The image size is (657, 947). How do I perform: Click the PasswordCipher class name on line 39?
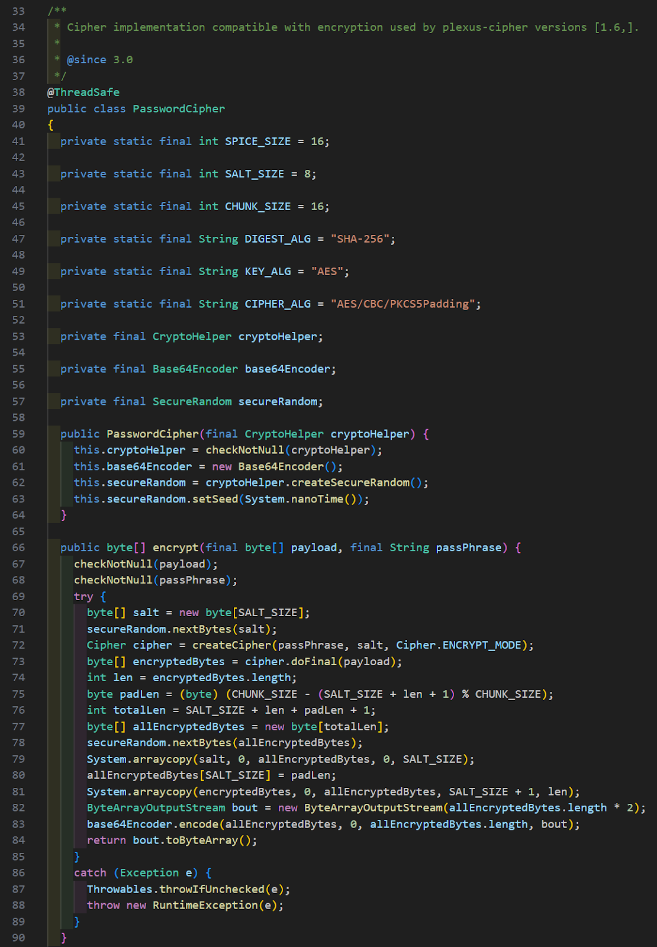click(179, 109)
